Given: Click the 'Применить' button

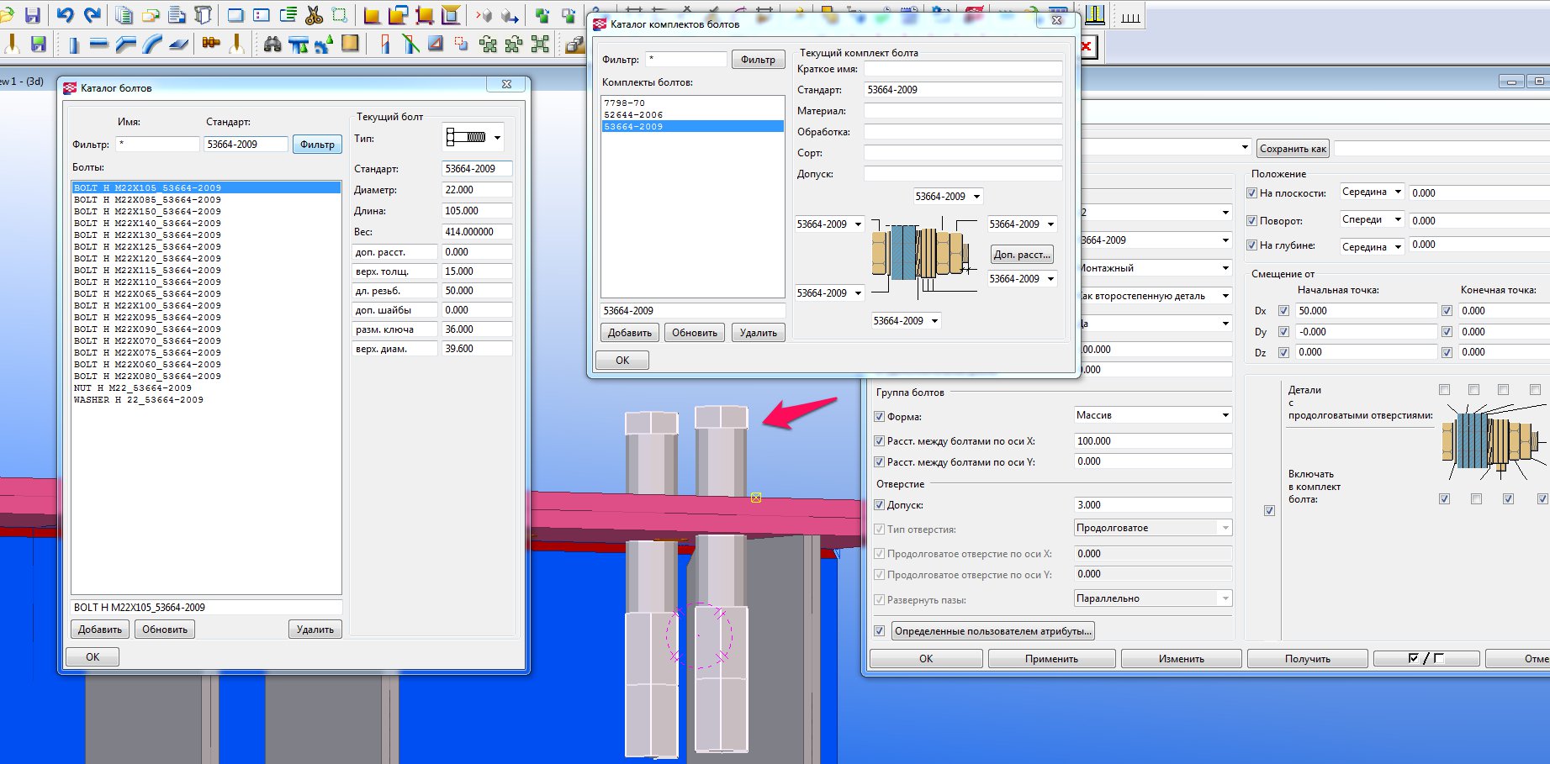Looking at the screenshot, I should [1051, 659].
